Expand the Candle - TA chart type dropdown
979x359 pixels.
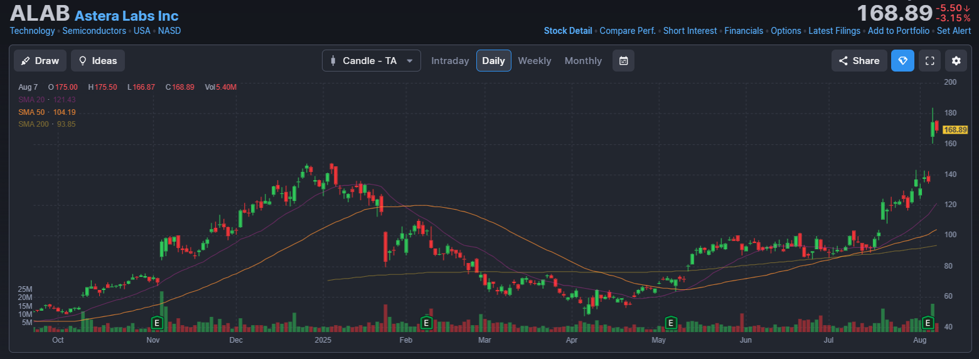point(372,61)
